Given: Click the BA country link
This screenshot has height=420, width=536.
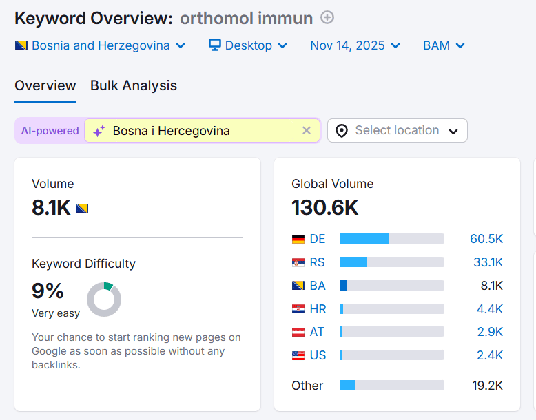Looking at the screenshot, I should [x=317, y=285].
